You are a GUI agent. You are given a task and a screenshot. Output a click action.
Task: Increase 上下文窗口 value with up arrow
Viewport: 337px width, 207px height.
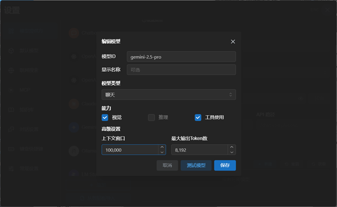click(x=162, y=147)
